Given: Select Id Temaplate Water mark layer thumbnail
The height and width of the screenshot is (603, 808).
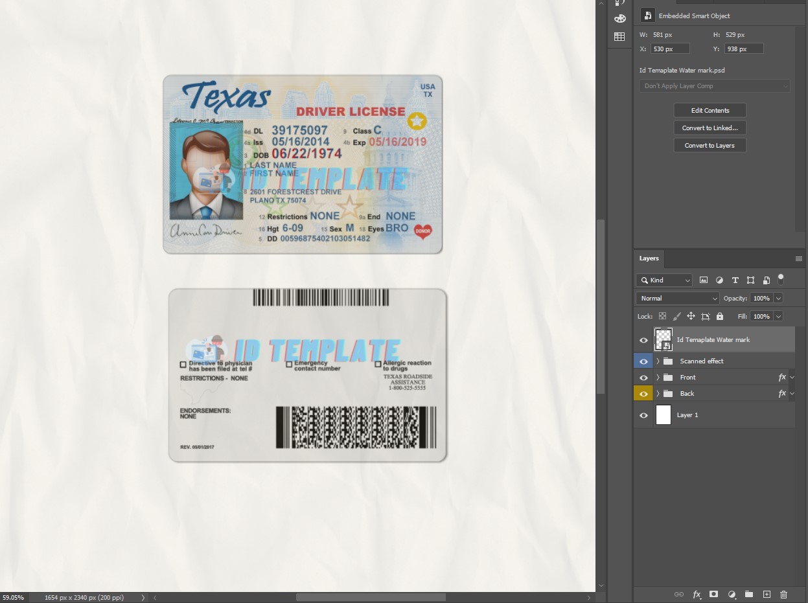Looking at the screenshot, I should tap(664, 339).
